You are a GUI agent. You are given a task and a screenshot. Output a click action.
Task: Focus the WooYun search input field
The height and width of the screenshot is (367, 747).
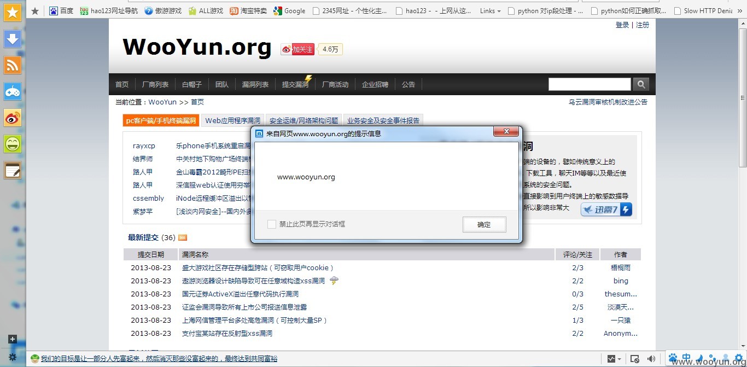[x=590, y=84]
